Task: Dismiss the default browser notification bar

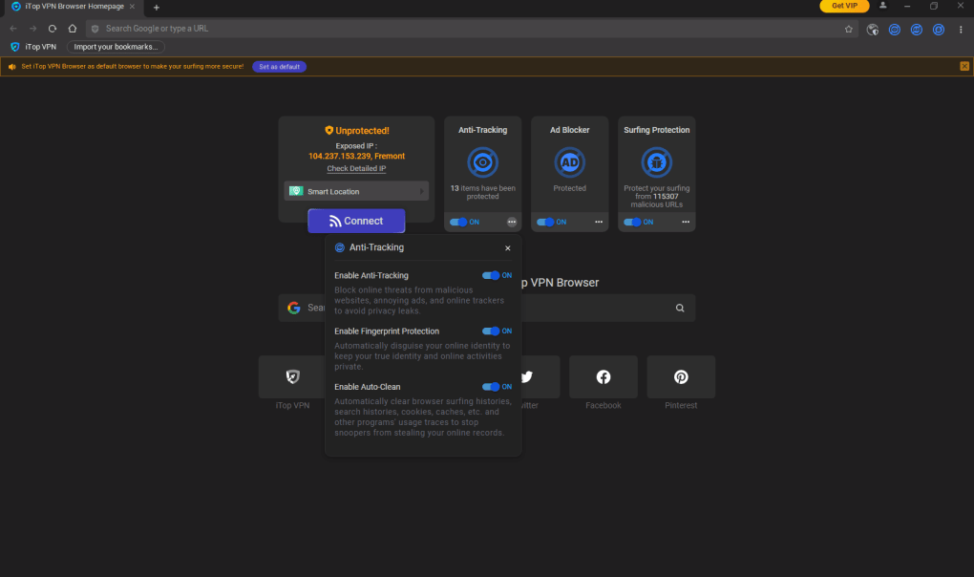Action: pos(964,67)
